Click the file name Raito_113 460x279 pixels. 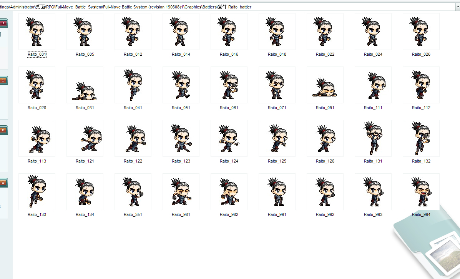pyautogui.click(x=37, y=161)
